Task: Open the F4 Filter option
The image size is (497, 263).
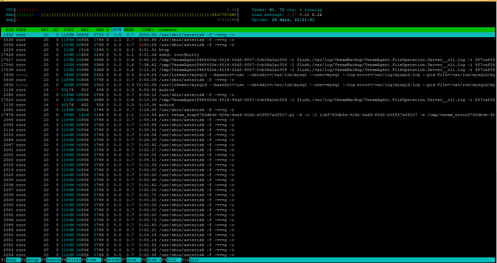Action: [73, 260]
